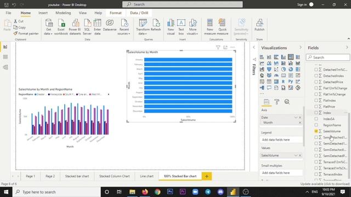Uncheck the SalesVolume field
Viewport: 351px width, 197px height.
316,131
